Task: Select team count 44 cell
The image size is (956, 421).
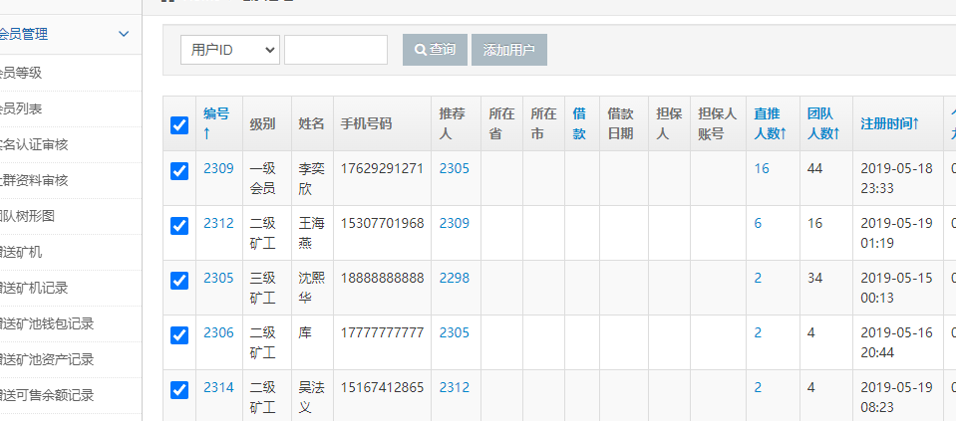Action: pos(815,168)
